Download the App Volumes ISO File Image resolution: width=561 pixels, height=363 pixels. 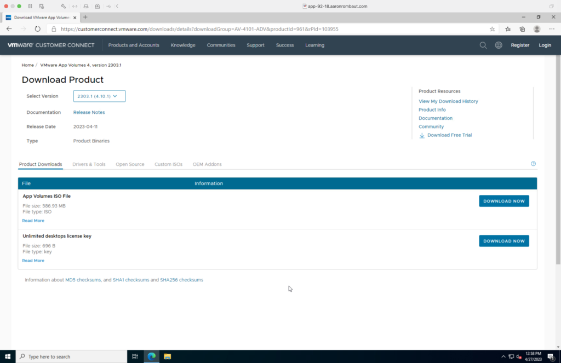click(x=503, y=201)
